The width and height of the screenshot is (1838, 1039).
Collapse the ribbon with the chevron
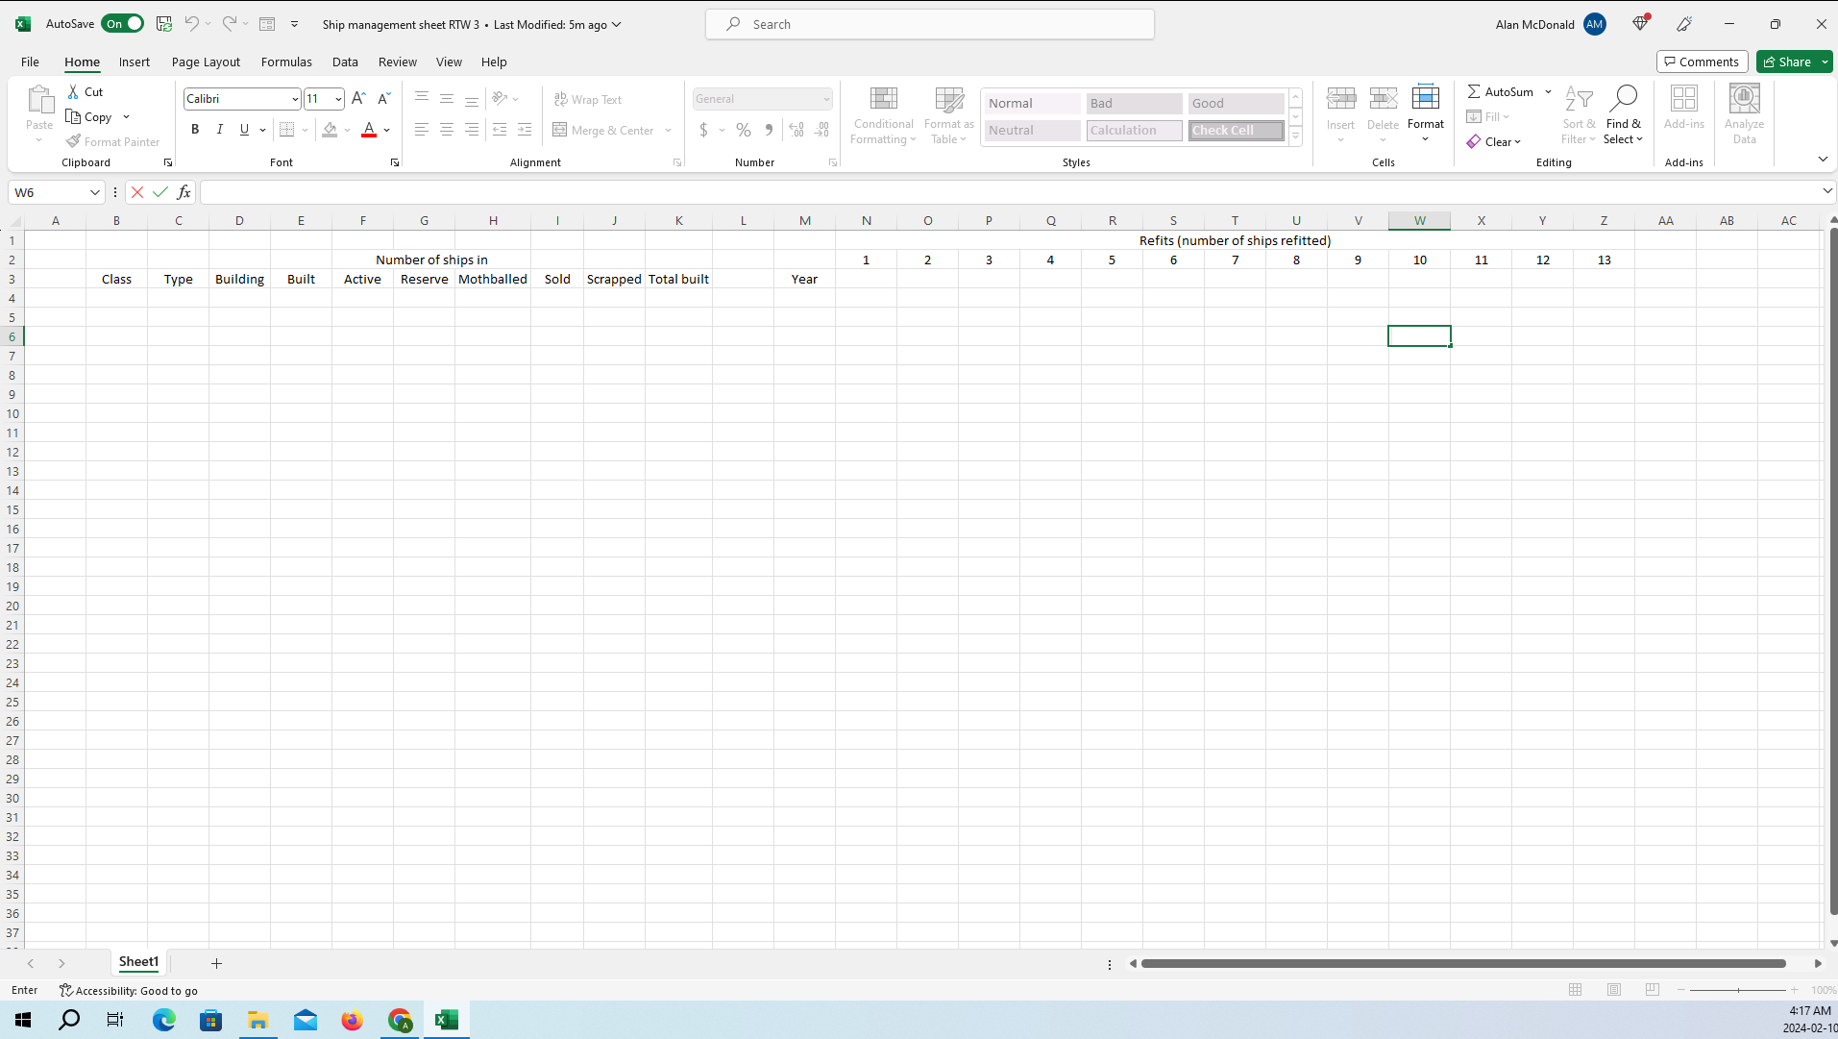coord(1823,159)
